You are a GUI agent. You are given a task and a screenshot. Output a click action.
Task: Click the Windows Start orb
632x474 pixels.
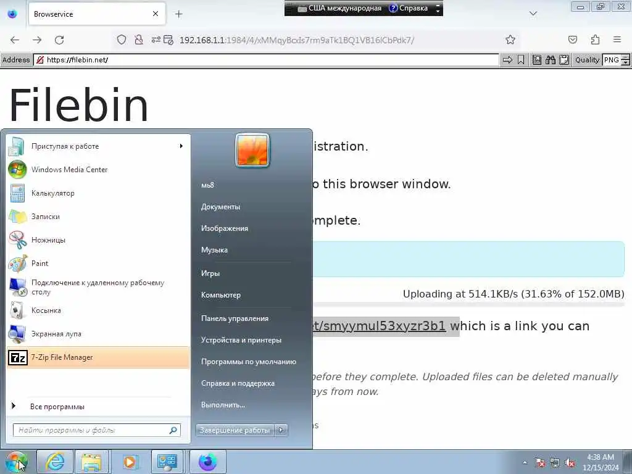(16, 462)
